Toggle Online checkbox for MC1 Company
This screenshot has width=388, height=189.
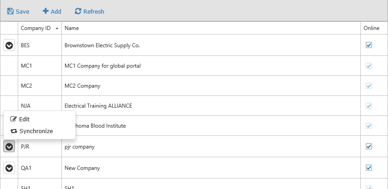coord(369,66)
